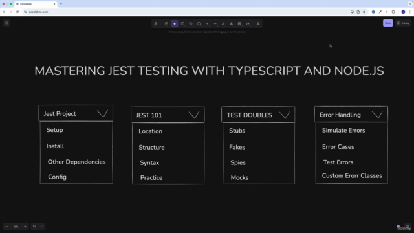The width and height of the screenshot is (414, 233).
Task: Select the Diamond shape tool
Action: (x=191, y=24)
